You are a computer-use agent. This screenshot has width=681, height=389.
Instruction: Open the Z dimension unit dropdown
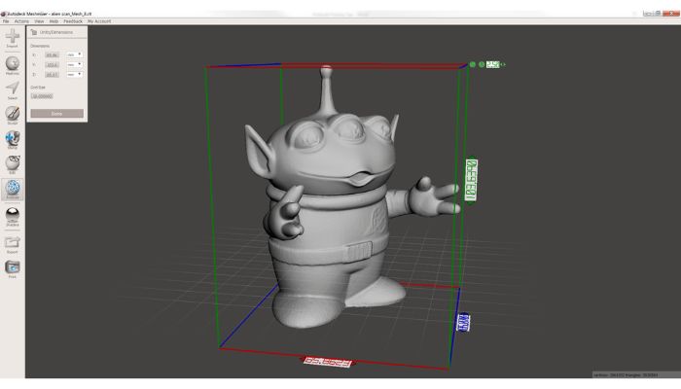tap(74, 75)
